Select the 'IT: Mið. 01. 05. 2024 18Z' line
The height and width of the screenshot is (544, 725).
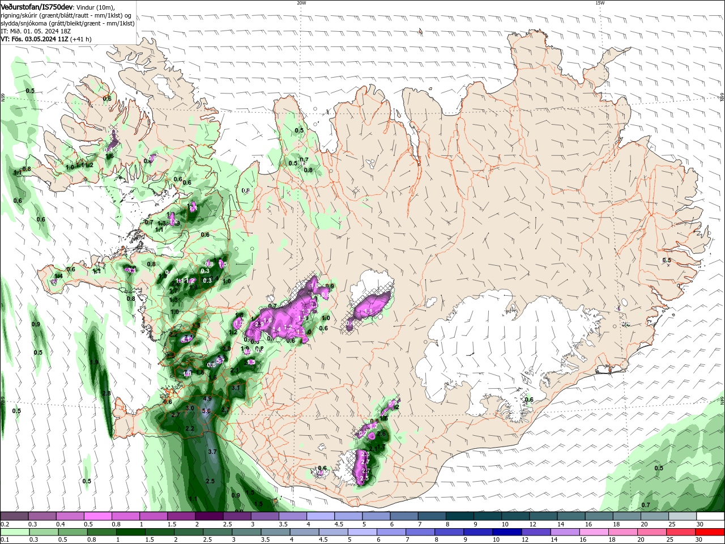(35, 31)
